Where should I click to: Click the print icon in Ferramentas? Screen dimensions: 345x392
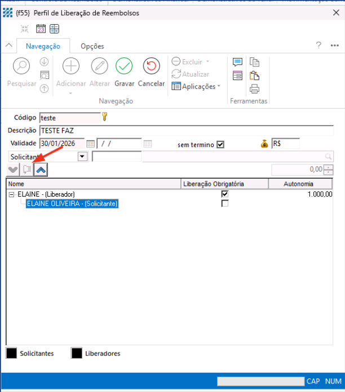(x=254, y=88)
